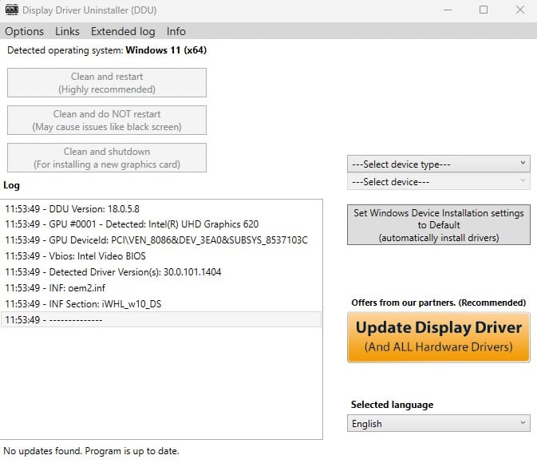The width and height of the screenshot is (537, 467).
Task: Click the DDU app icon in title bar
Action: tap(11, 10)
